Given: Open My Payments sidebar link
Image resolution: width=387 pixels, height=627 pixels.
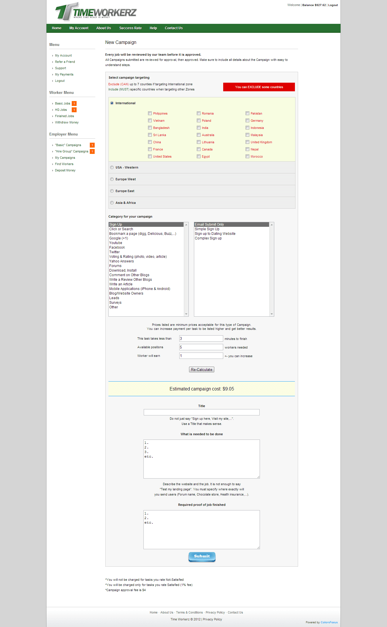Looking at the screenshot, I should (64, 75).
